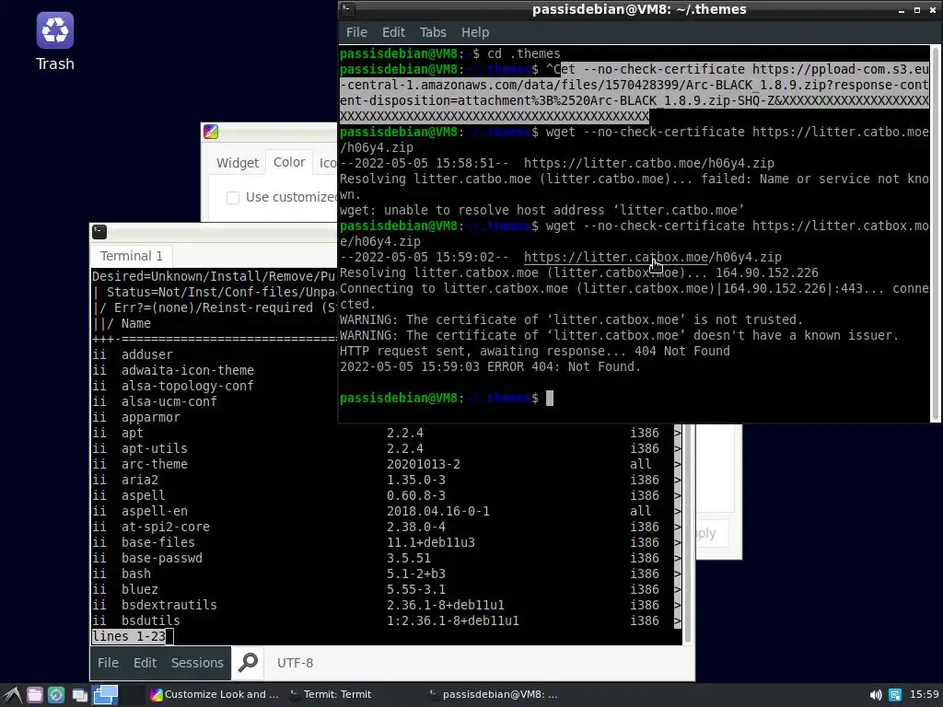
Task: Click the volume speaker tray icon
Action: 876,695
